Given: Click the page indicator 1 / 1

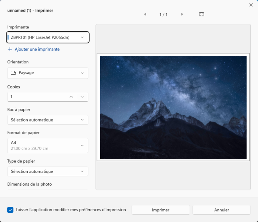Looking at the screenshot, I should coord(163,15).
